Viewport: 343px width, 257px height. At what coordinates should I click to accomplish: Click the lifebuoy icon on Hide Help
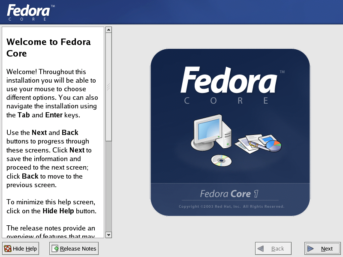tap(8, 249)
